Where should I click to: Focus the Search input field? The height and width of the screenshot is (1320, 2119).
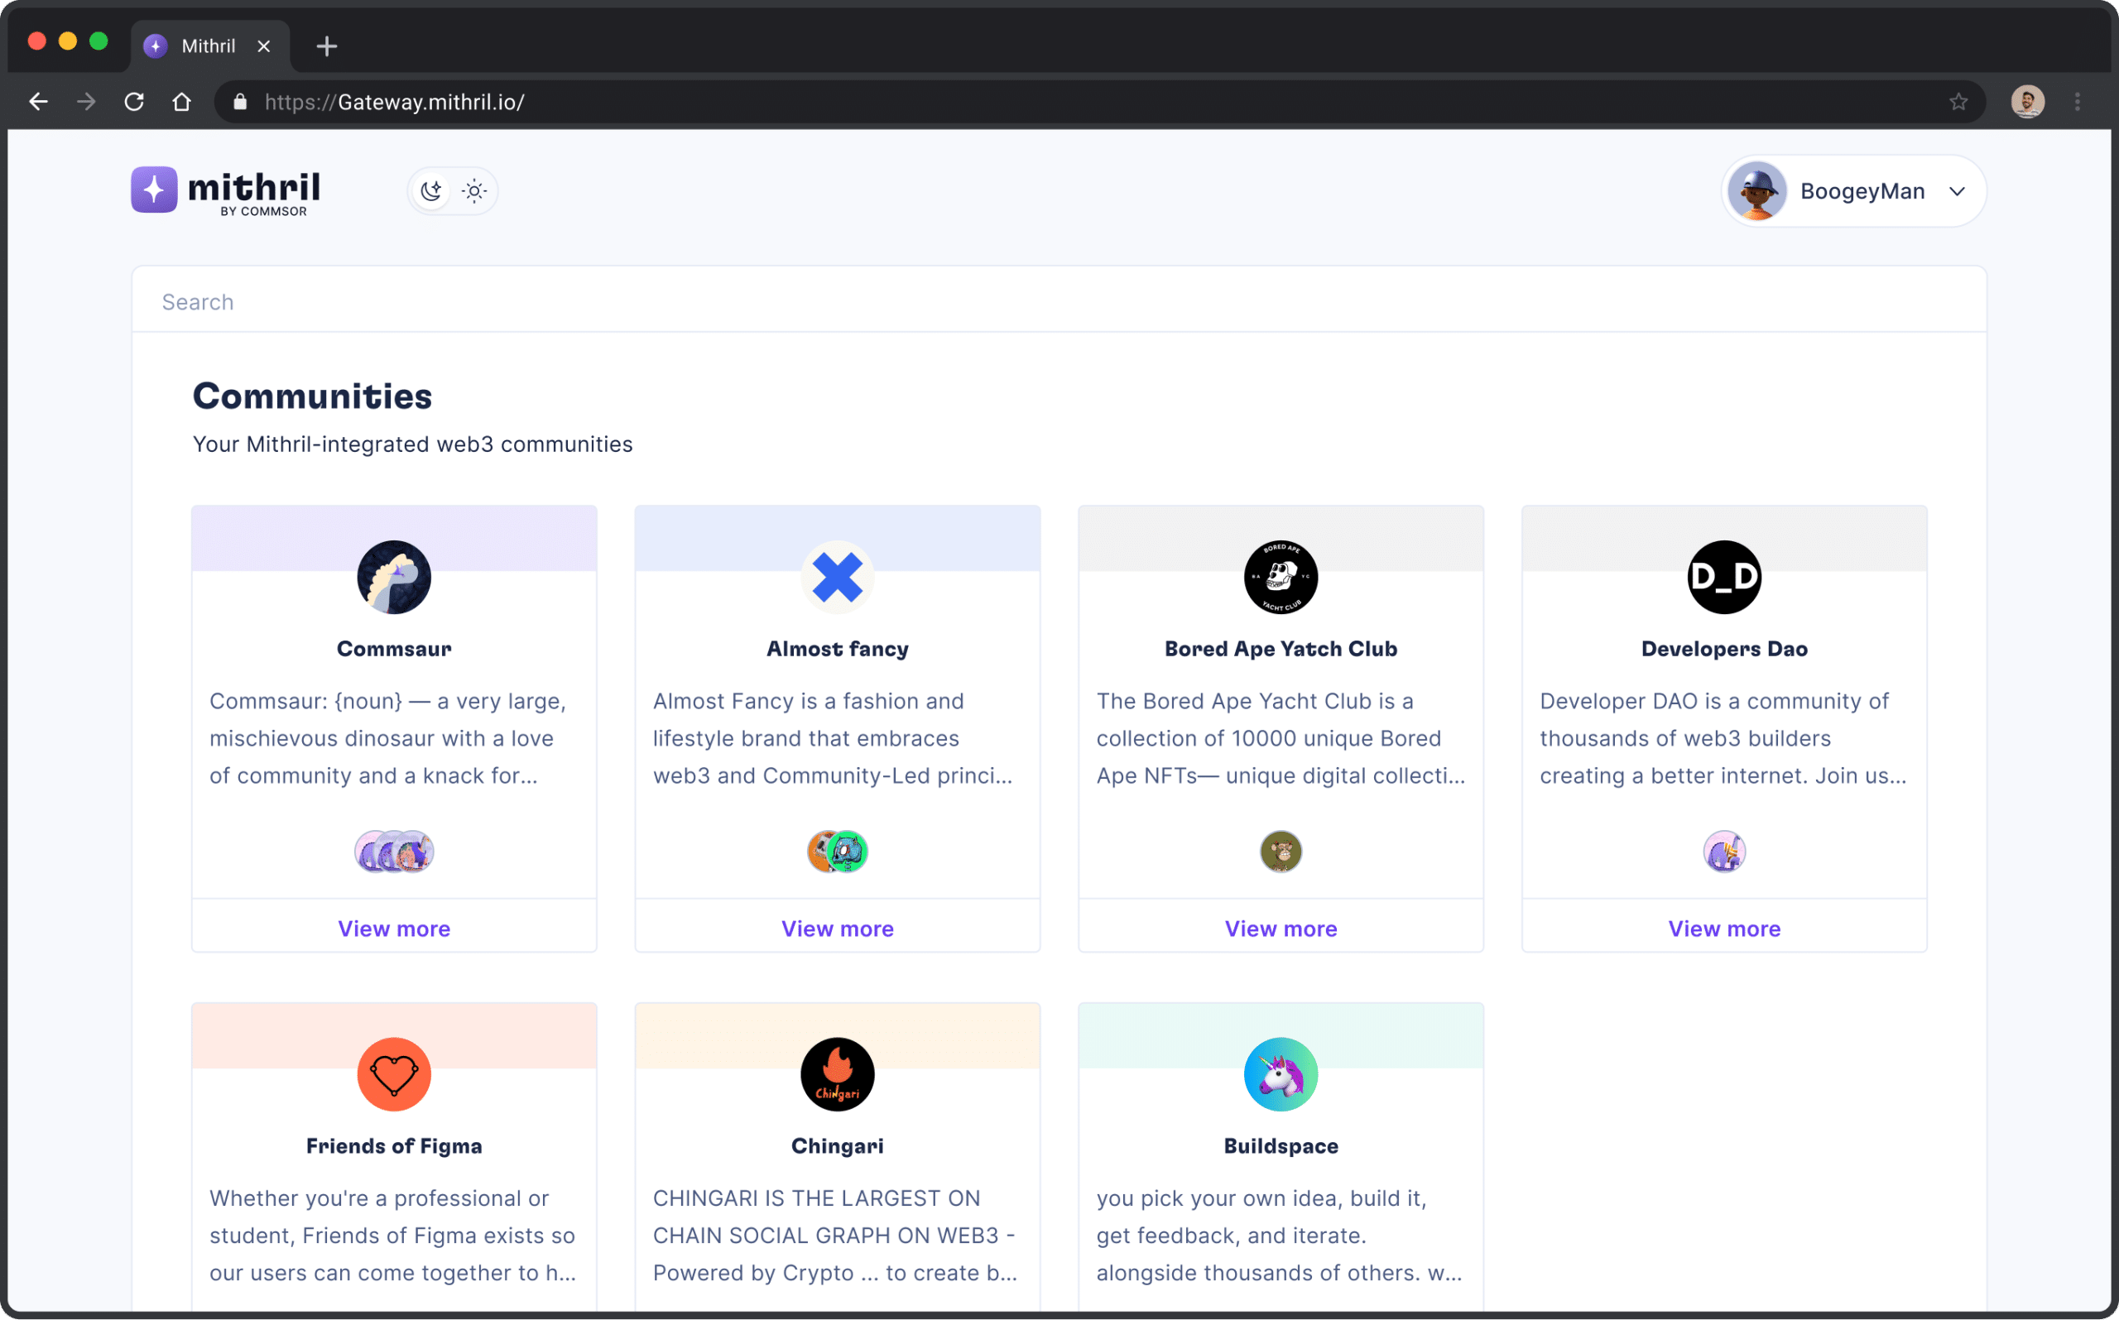coord(1058,301)
